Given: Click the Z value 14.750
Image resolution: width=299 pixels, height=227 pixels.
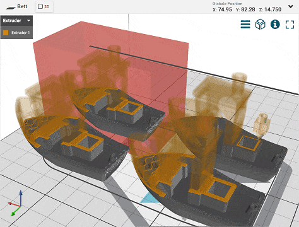Looking at the screenshot, I should pyautogui.click(x=273, y=9).
